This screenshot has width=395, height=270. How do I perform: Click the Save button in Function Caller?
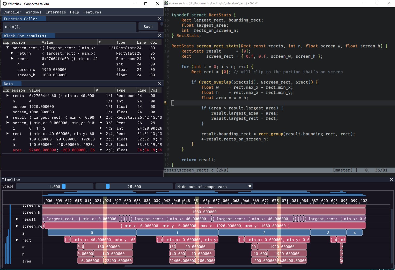[x=148, y=26]
